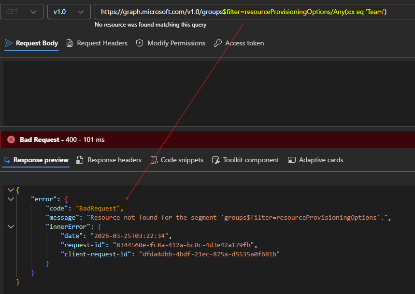
Task: Switch to the Request Body tab
Action: coord(31,43)
